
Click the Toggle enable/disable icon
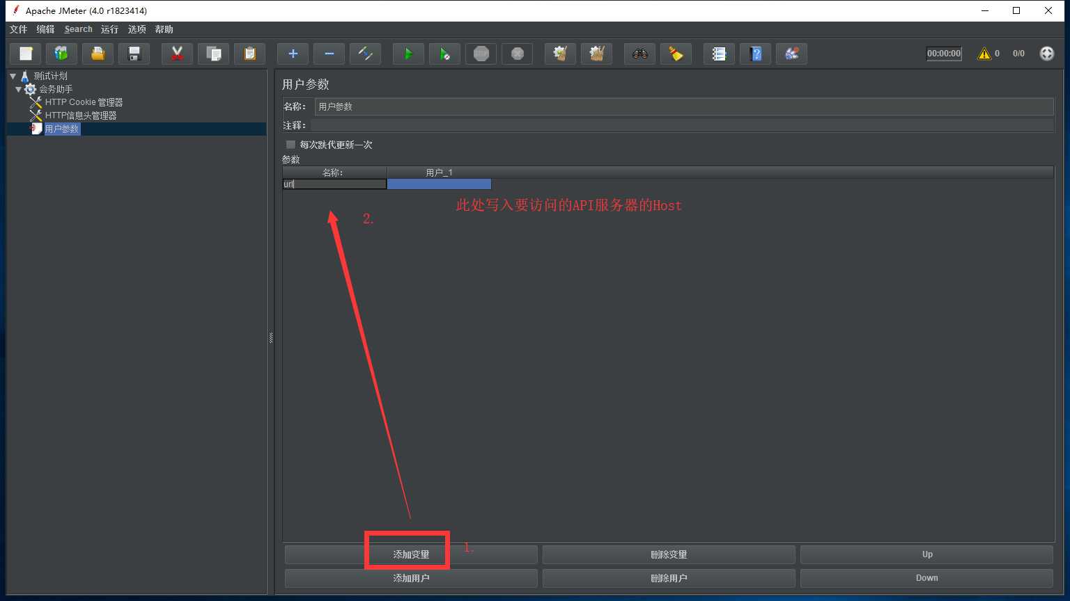(365, 54)
